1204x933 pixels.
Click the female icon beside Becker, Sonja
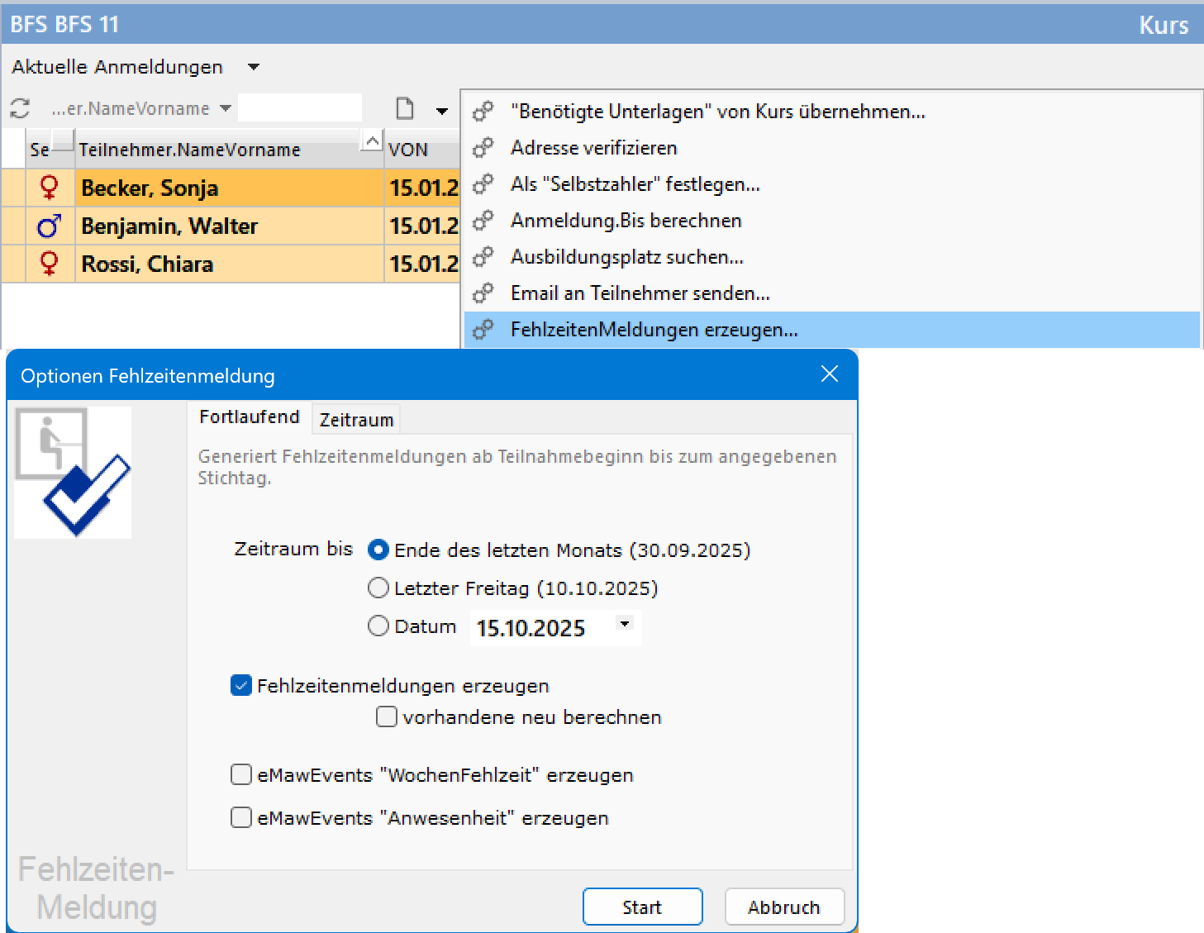(50, 188)
